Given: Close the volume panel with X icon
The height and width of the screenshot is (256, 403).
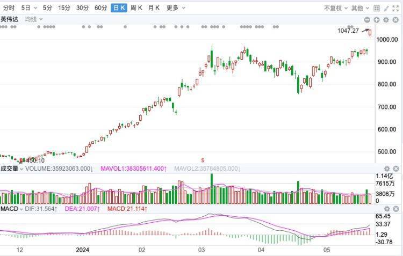Looking at the screenshot, I should (396, 169).
